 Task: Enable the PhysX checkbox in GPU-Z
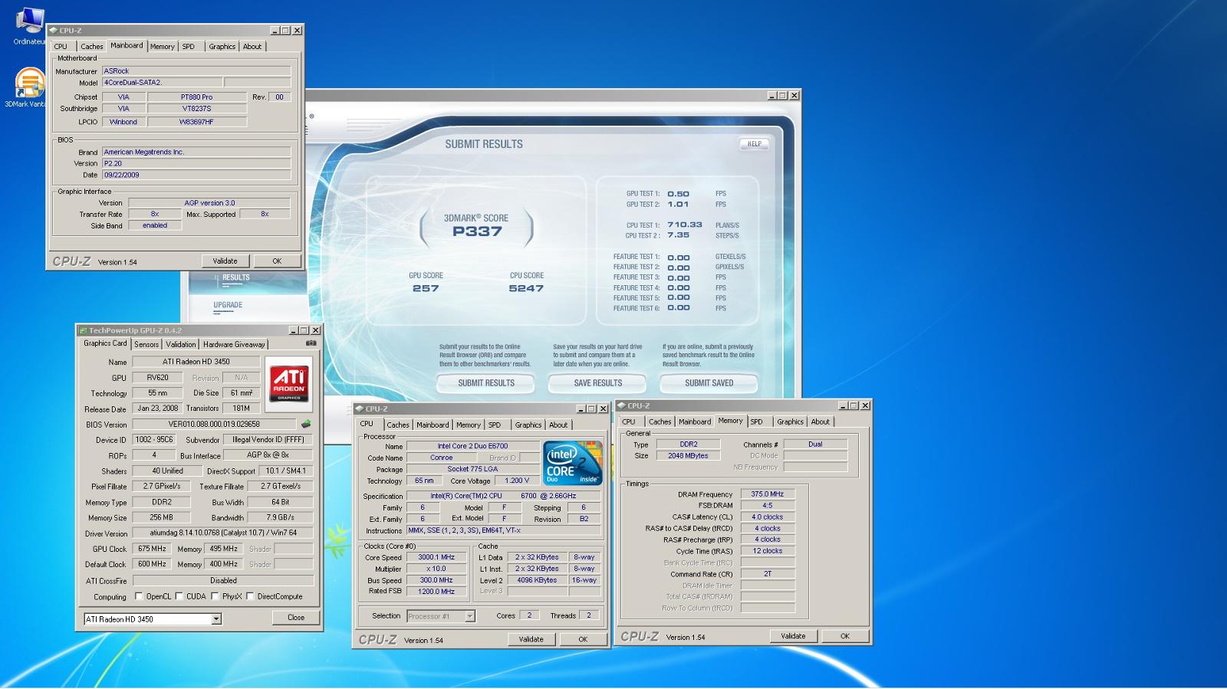pos(215,596)
